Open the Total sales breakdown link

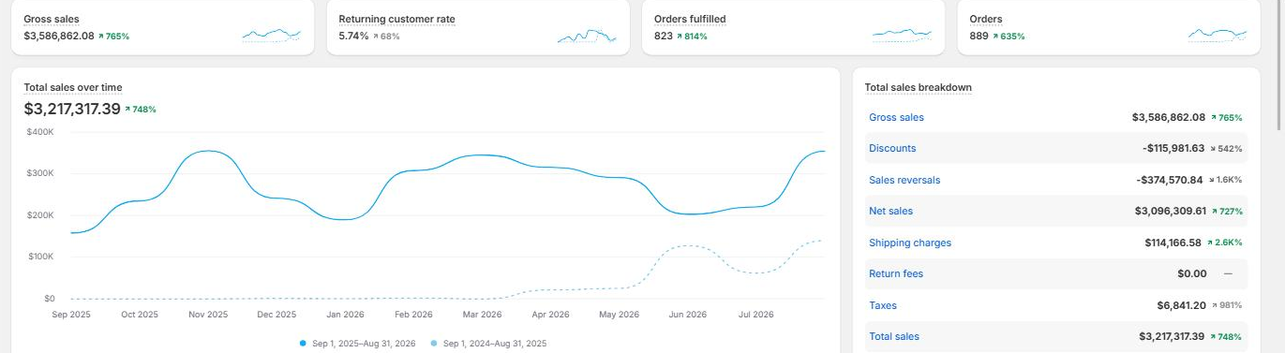(894, 336)
